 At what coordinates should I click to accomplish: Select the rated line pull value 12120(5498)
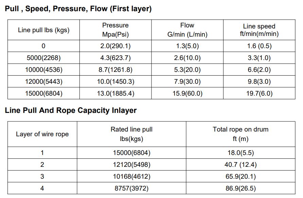coord(131,165)
